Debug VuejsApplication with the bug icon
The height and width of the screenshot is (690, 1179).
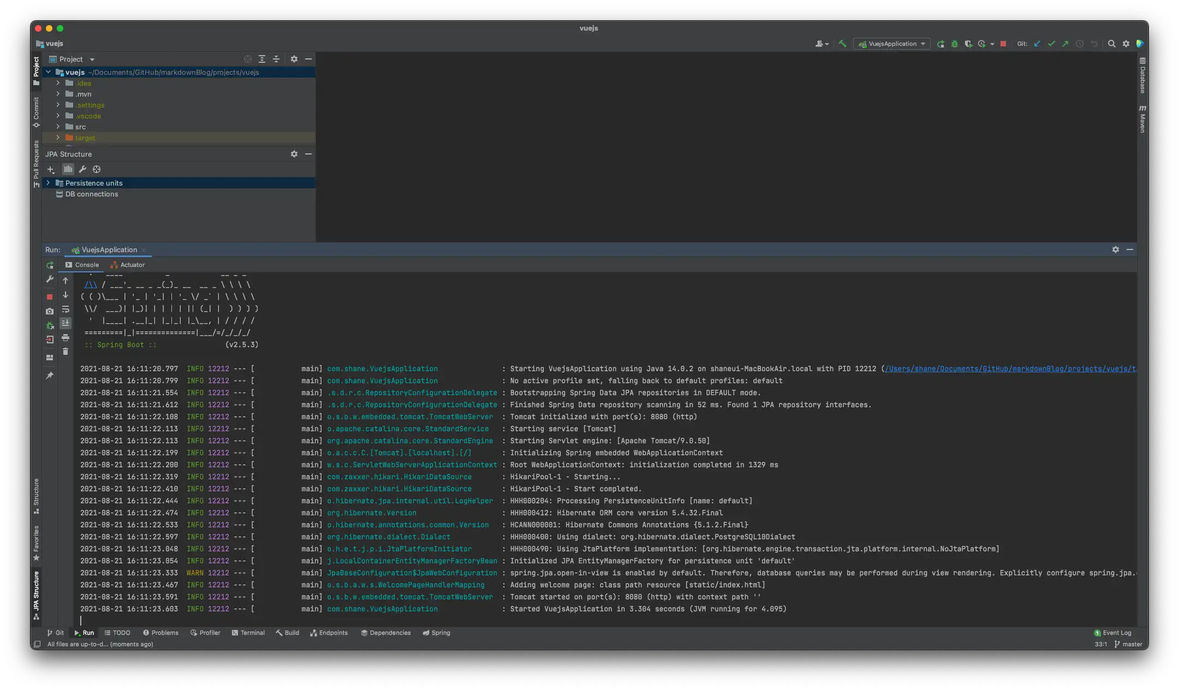click(954, 44)
